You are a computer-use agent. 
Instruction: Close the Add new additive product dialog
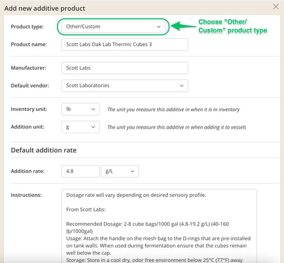point(275,7)
